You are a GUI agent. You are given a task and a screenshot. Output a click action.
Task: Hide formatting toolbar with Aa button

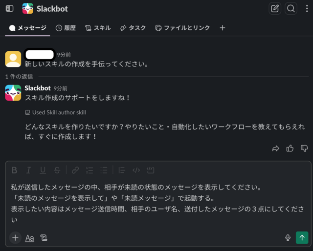[x=29, y=238]
